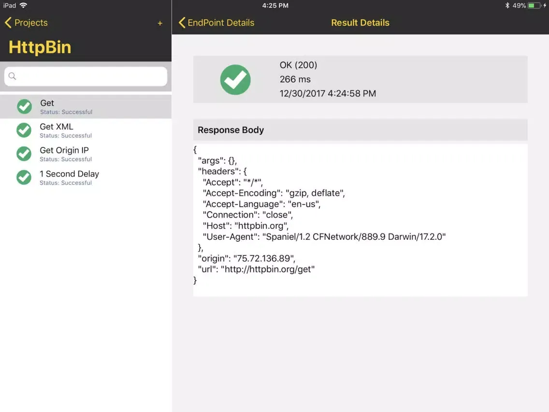Click the 49% battery percentage text
The image size is (549, 412).
coord(519,6)
